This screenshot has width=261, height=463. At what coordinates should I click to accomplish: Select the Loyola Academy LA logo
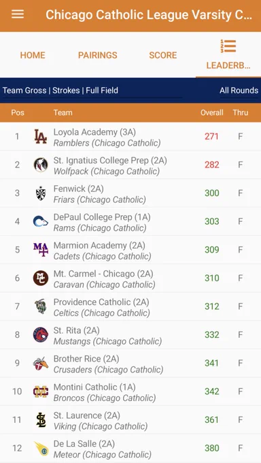40,136
